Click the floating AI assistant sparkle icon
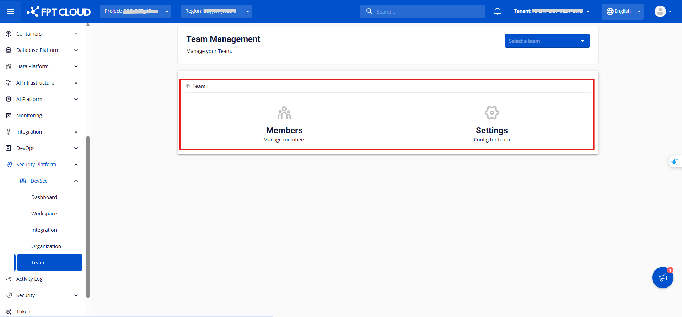Screen dimensions: 682x317 click(674, 162)
